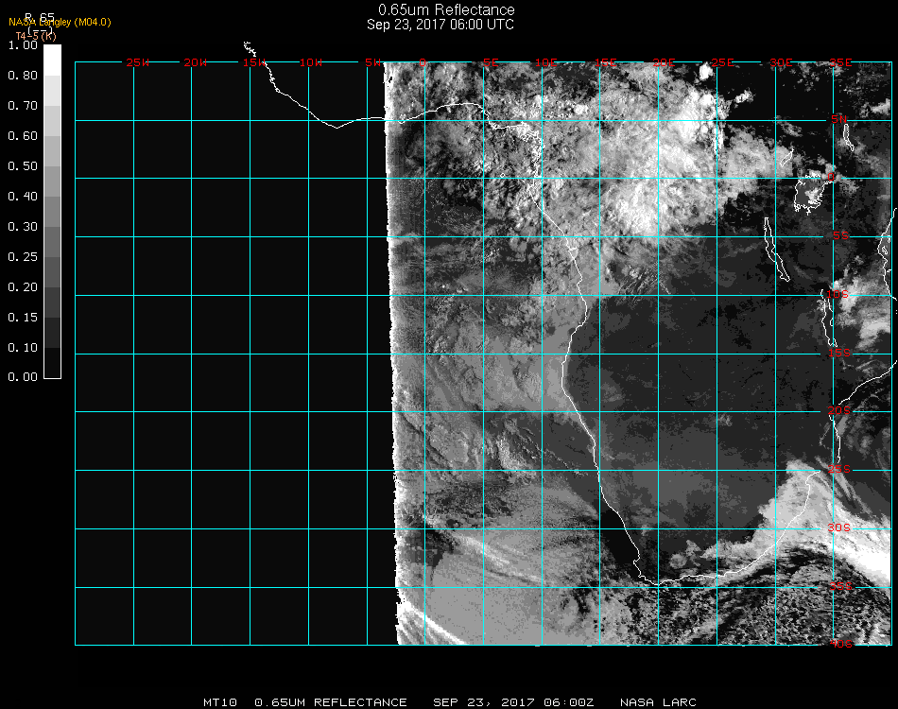Click the 20E longitude label
This screenshot has height=709, width=898.
(x=665, y=62)
